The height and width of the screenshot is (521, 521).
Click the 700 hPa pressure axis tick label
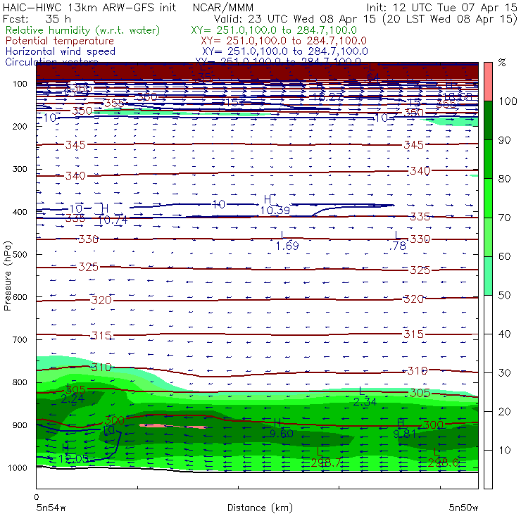pyautogui.click(x=20, y=339)
